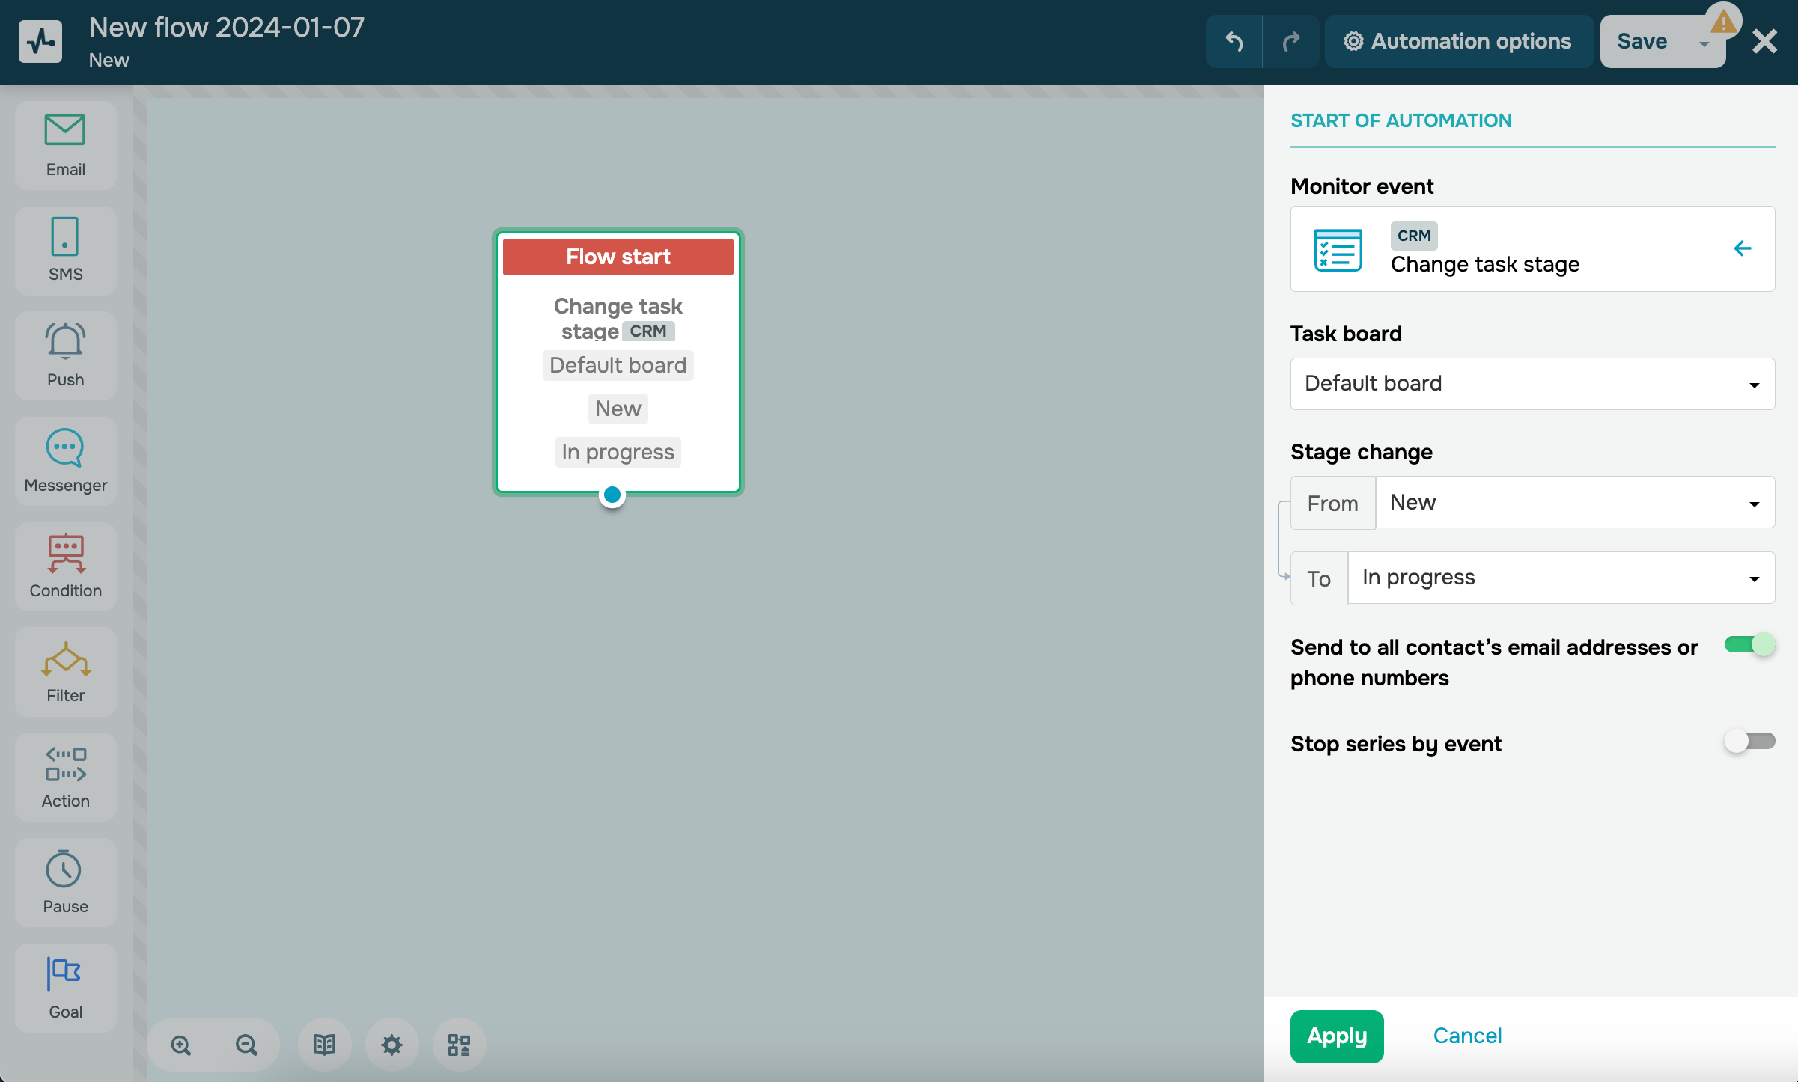
Task: Click the Apply button
Action: click(x=1336, y=1036)
